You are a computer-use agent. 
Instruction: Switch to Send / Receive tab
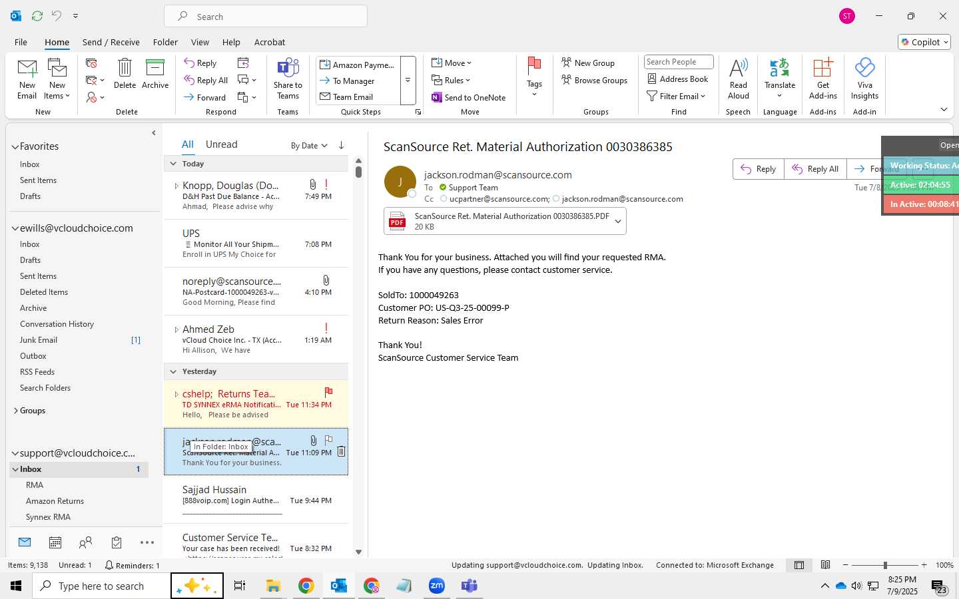coord(111,42)
